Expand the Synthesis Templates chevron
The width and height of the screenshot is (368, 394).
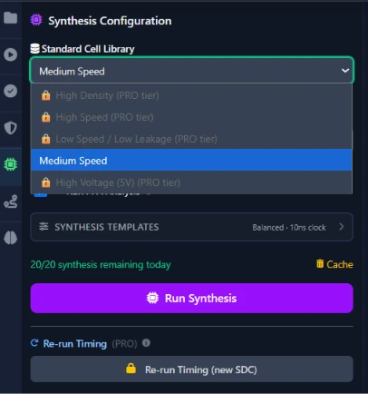tap(342, 227)
